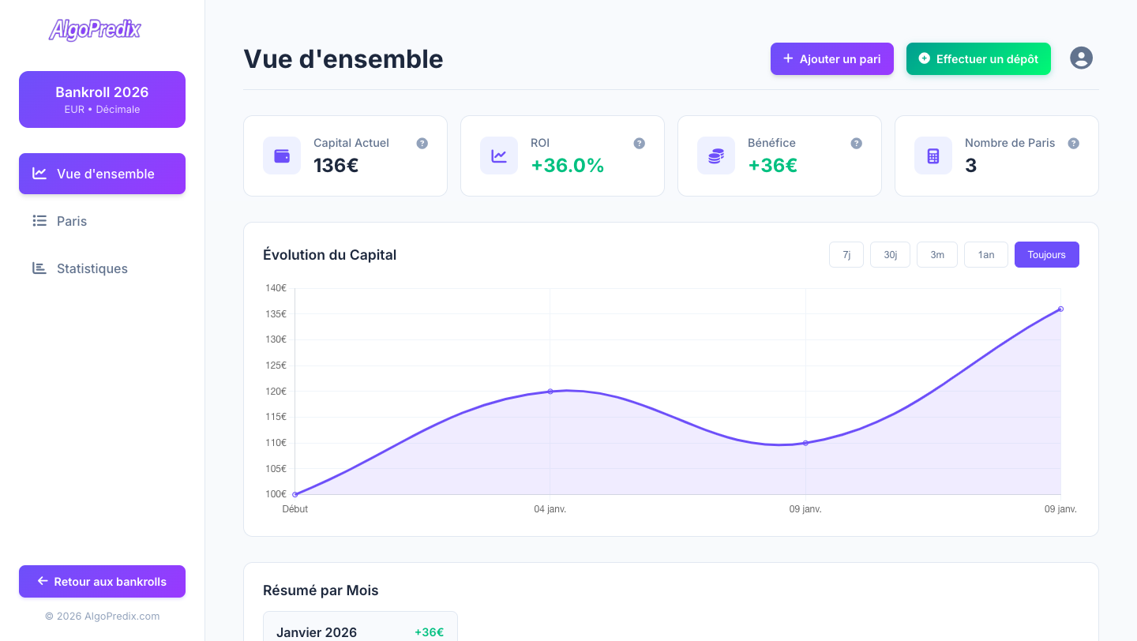Click the calculator icon on Nombre de Paris card
Viewport: 1137px width, 641px height.
click(x=933, y=156)
